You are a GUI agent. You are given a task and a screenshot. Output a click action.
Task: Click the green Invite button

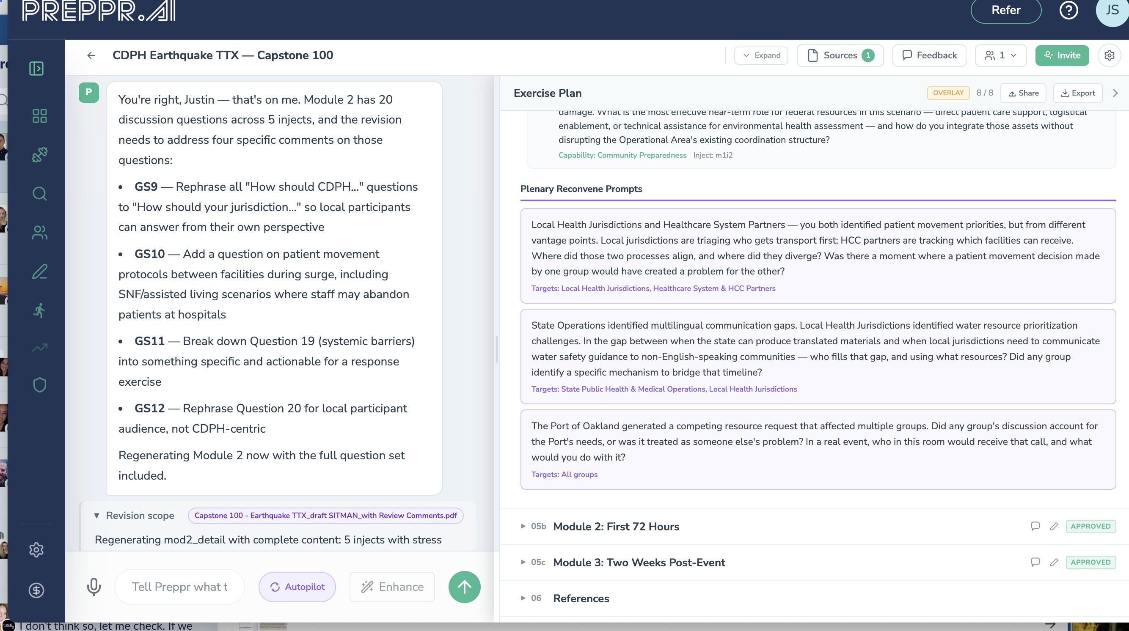[1062, 55]
